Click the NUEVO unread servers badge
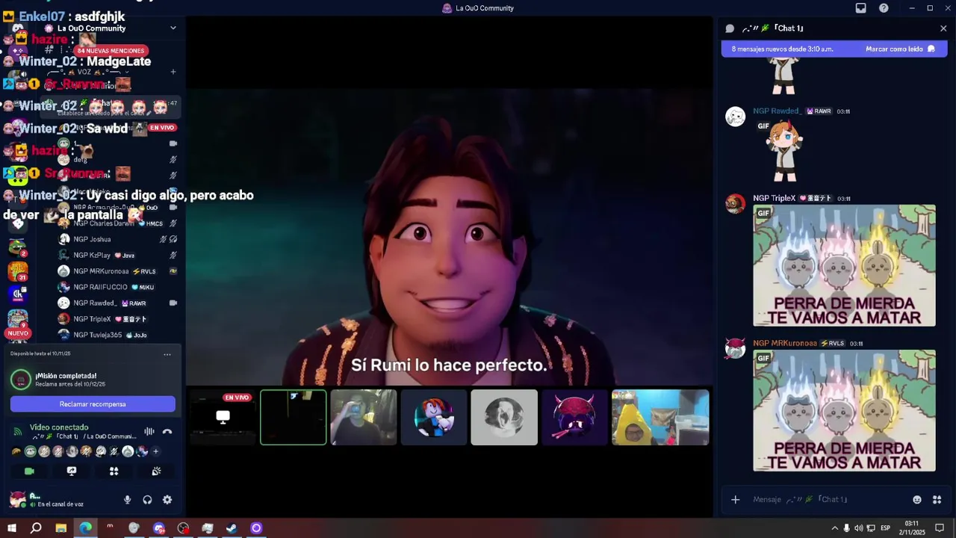The image size is (956, 538). [18, 333]
